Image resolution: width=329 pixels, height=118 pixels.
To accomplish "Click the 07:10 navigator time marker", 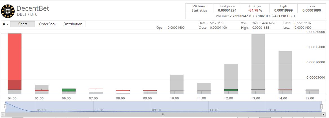I will [98, 110].
